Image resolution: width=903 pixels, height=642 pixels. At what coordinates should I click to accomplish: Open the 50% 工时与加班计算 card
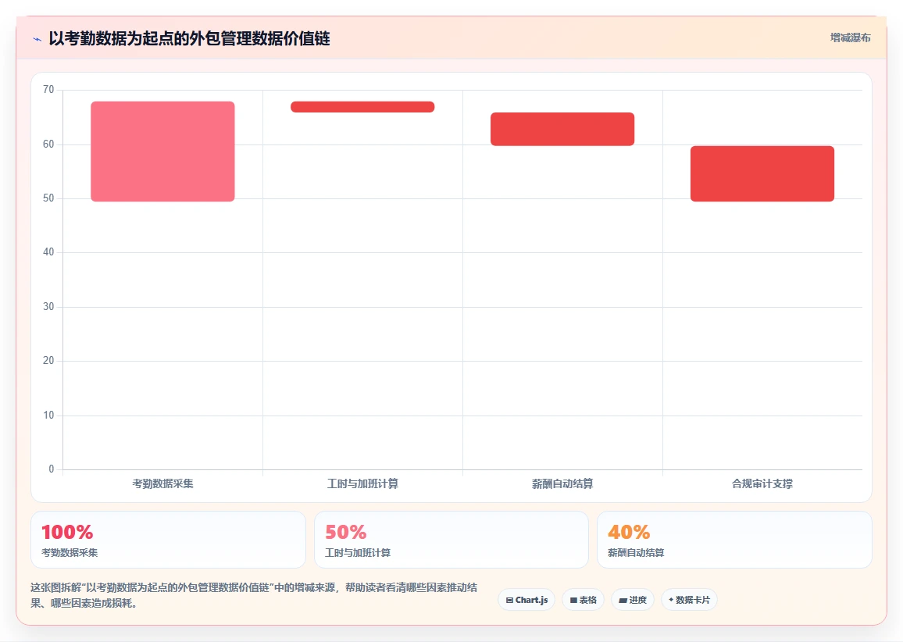coord(451,540)
